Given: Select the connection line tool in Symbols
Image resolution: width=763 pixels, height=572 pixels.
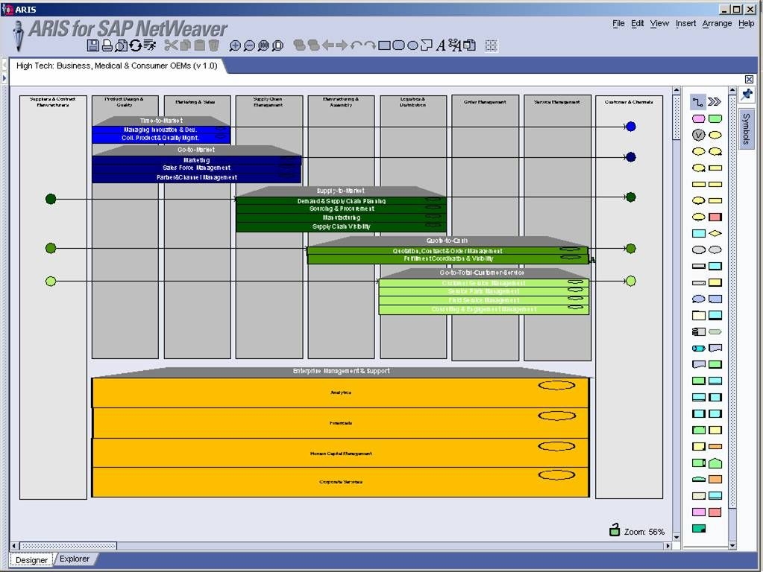Looking at the screenshot, I should 698,102.
